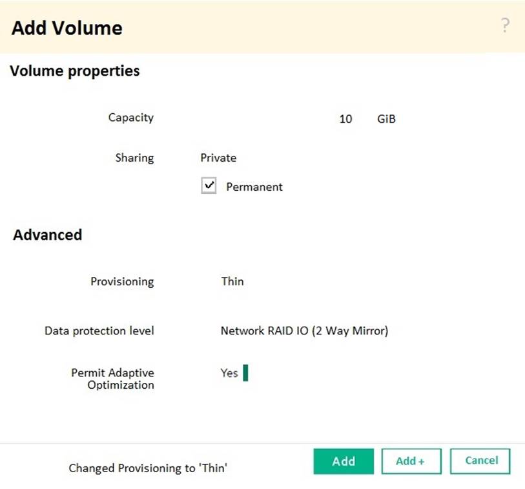Click the help question mark icon
The width and height of the screenshot is (525, 489).
tap(505, 26)
